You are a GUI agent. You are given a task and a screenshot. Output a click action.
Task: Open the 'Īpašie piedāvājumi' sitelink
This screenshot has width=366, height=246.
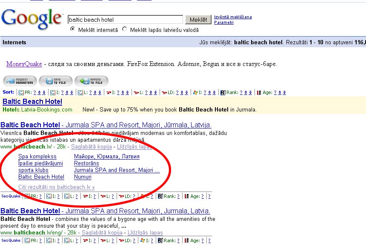(40, 163)
